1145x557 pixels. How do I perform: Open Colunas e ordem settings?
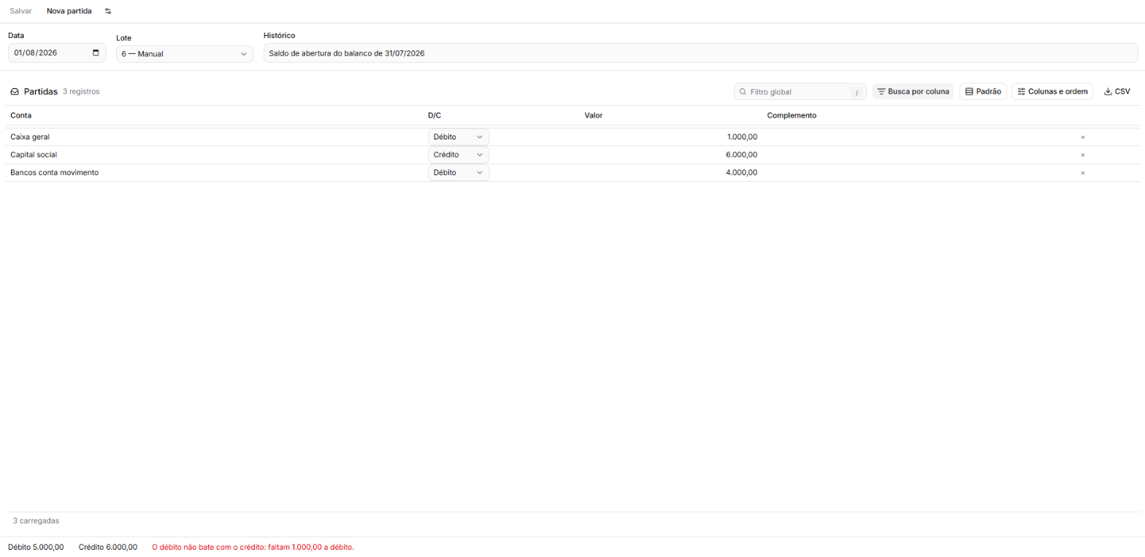[1052, 91]
